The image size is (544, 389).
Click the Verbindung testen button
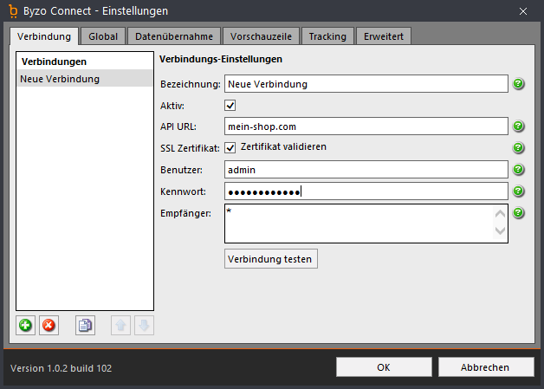pyautogui.click(x=271, y=259)
